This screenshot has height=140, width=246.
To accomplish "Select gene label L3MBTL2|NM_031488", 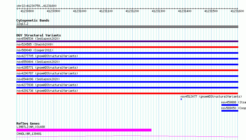I will 31,127.
